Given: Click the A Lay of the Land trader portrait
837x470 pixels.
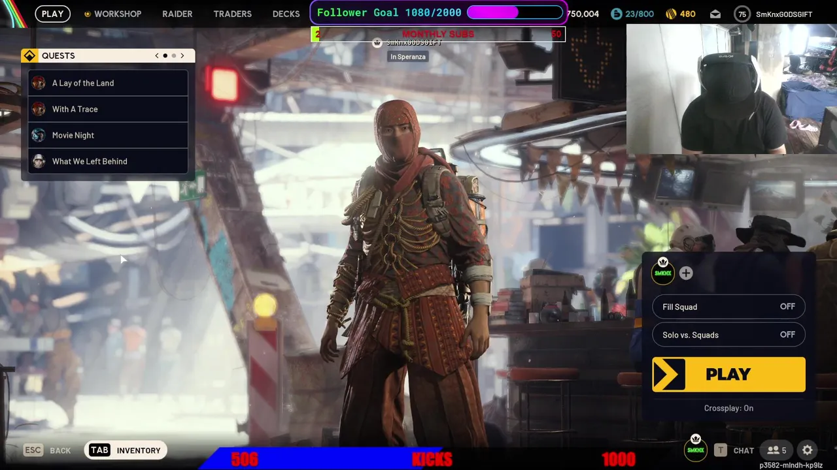Looking at the screenshot, I should coord(39,83).
